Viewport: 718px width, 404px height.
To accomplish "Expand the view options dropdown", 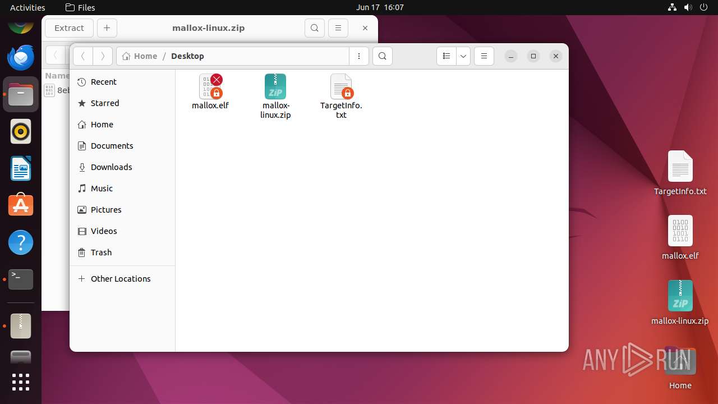I will (x=463, y=56).
